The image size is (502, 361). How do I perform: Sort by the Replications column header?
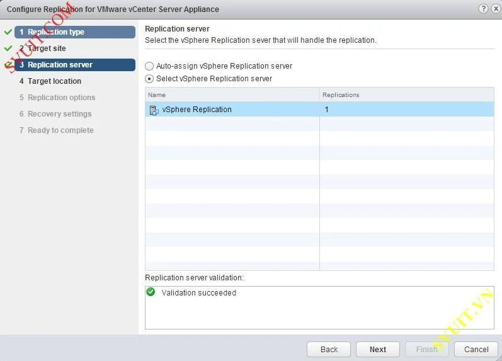click(x=407, y=95)
